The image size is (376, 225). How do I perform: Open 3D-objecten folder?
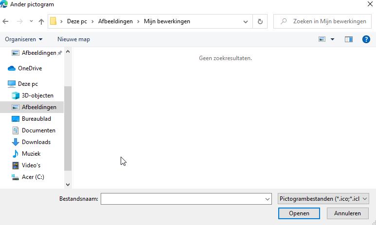33,96
